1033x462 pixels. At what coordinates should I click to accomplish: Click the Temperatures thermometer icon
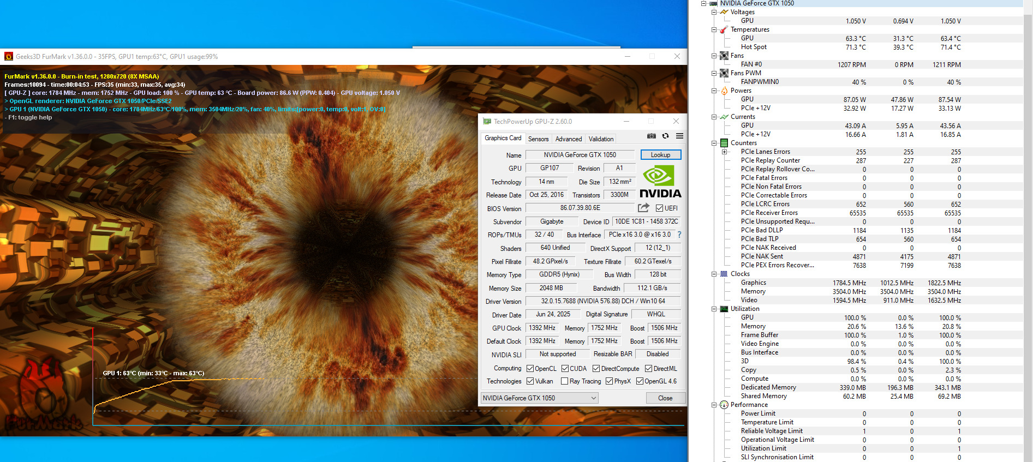tap(724, 29)
